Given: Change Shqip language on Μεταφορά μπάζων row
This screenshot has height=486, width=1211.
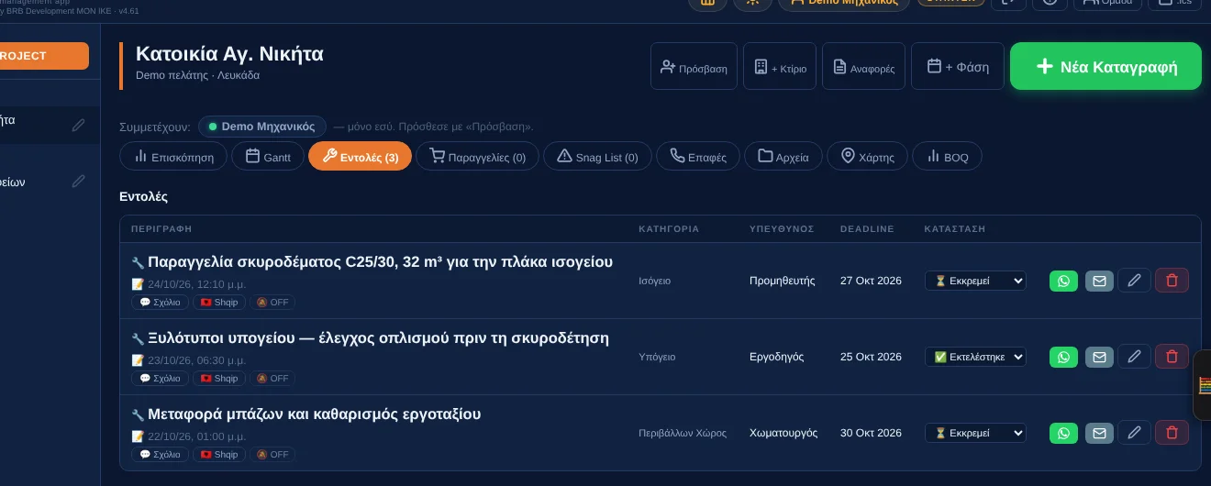Looking at the screenshot, I should pos(219,454).
